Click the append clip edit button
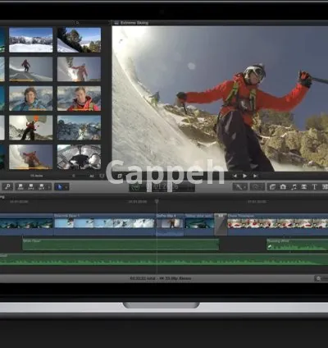 tap(41, 187)
